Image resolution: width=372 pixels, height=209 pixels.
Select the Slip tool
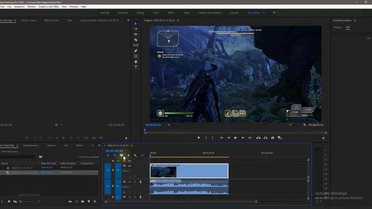point(135,45)
